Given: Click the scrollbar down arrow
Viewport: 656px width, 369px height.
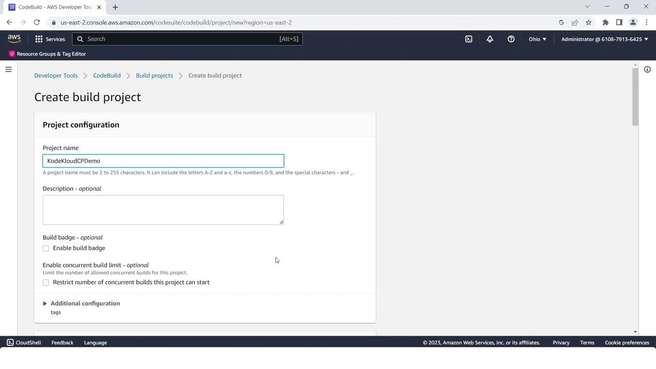Looking at the screenshot, I should point(635,332).
